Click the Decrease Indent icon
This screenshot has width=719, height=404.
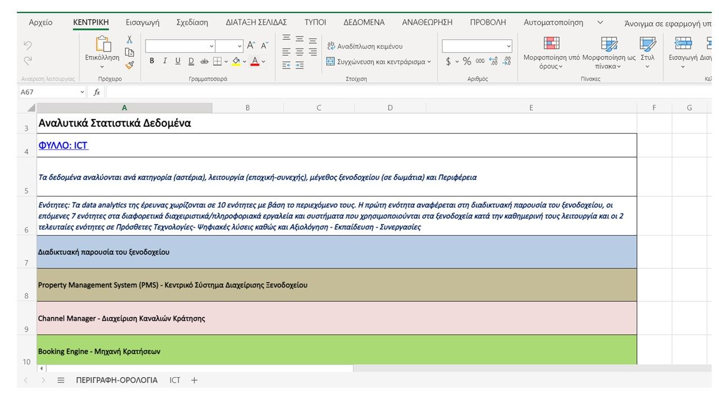point(286,65)
